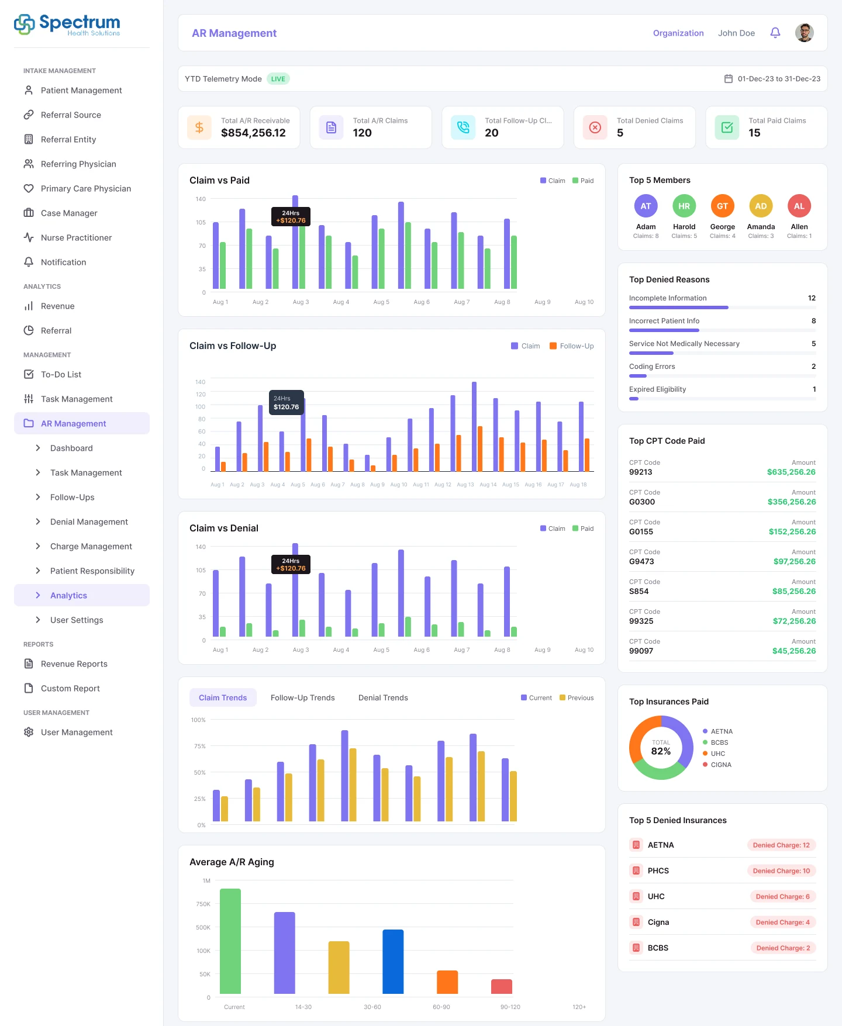The image size is (842, 1026).
Task: Toggle the Previous legend in trends chart
Action: (577, 698)
